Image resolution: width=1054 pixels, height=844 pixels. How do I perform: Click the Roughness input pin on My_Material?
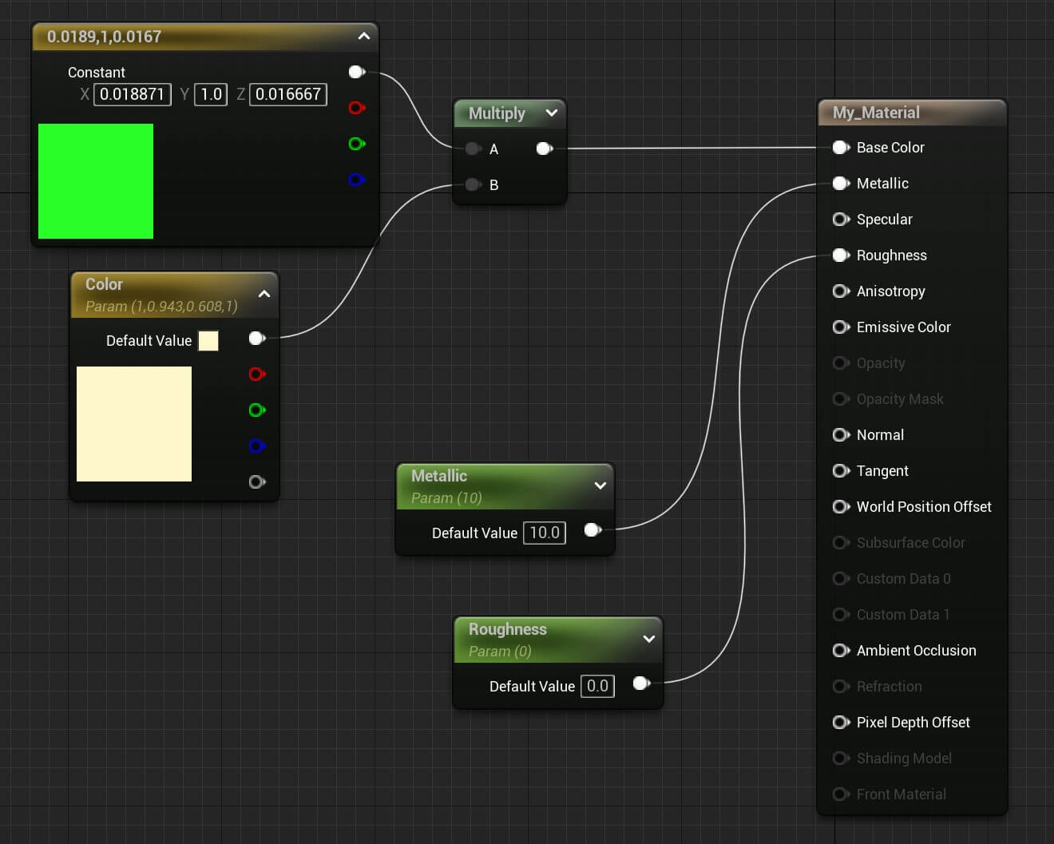click(x=841, y=256)
